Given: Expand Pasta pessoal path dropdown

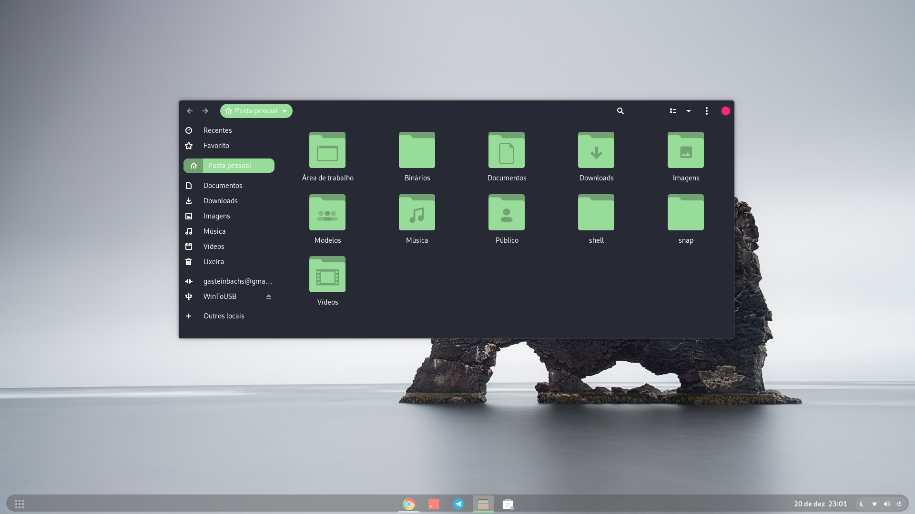Looking at the screenshot, I should [285, 111].
